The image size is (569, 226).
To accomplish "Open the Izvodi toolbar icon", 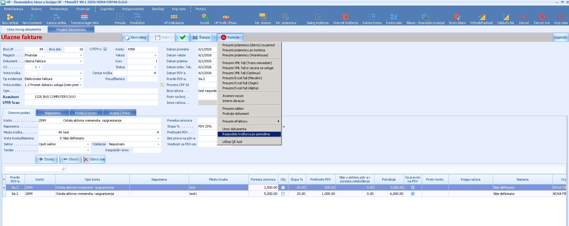I will pos(205,19).
